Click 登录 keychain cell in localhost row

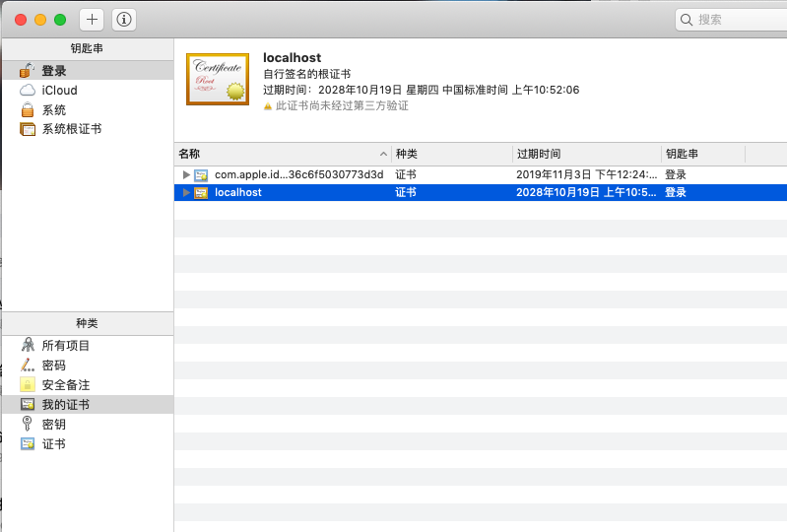tap(676, 192)
